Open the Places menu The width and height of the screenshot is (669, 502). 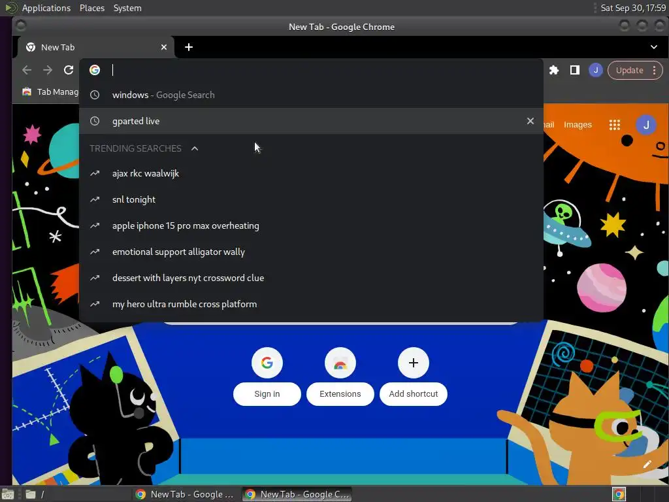click(x=92, y=8)
